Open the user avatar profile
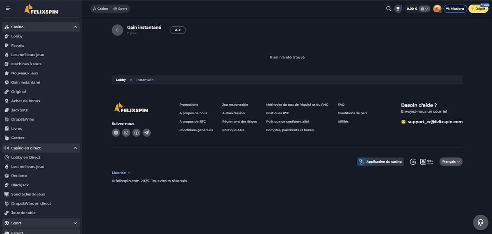The image size is (492, 234). [x=437, y=9]
